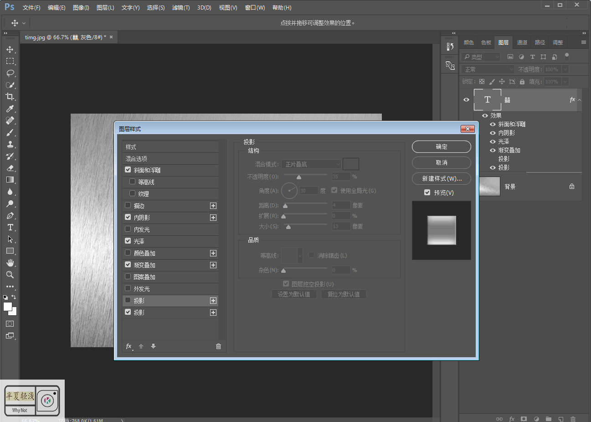Switch to 路径 tab

[x=540, y=42]
